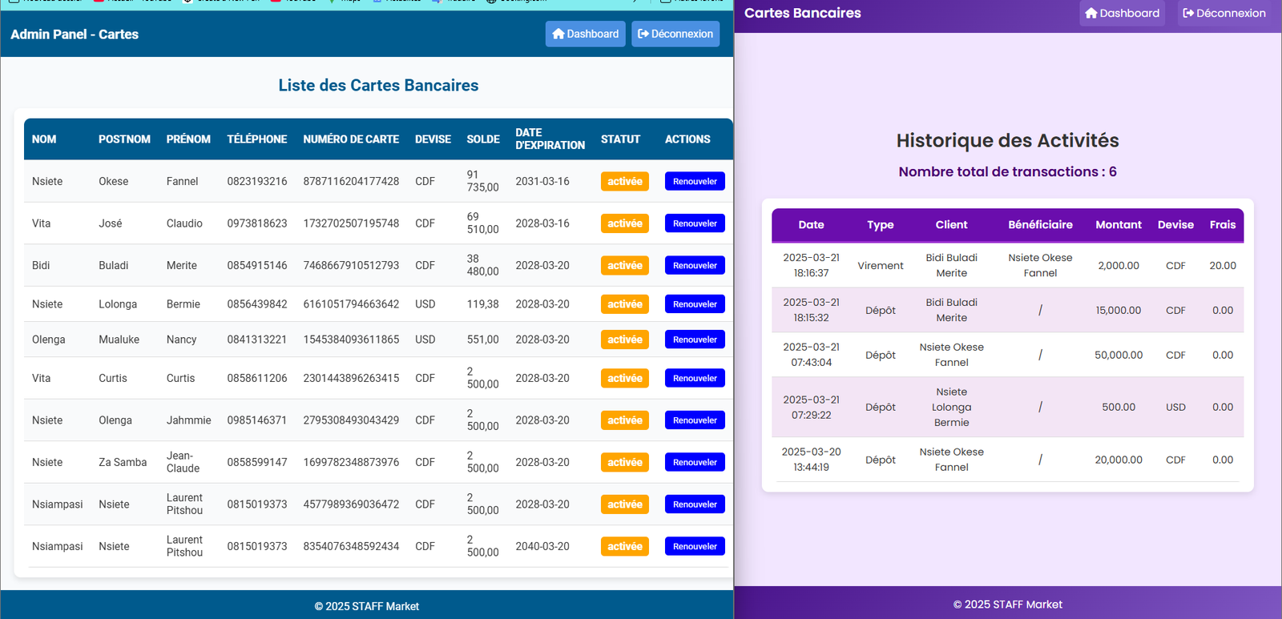Click amount 20,000.00 in history
Viewport: 1282px width, 619px height.
(x=1119, y=460)
